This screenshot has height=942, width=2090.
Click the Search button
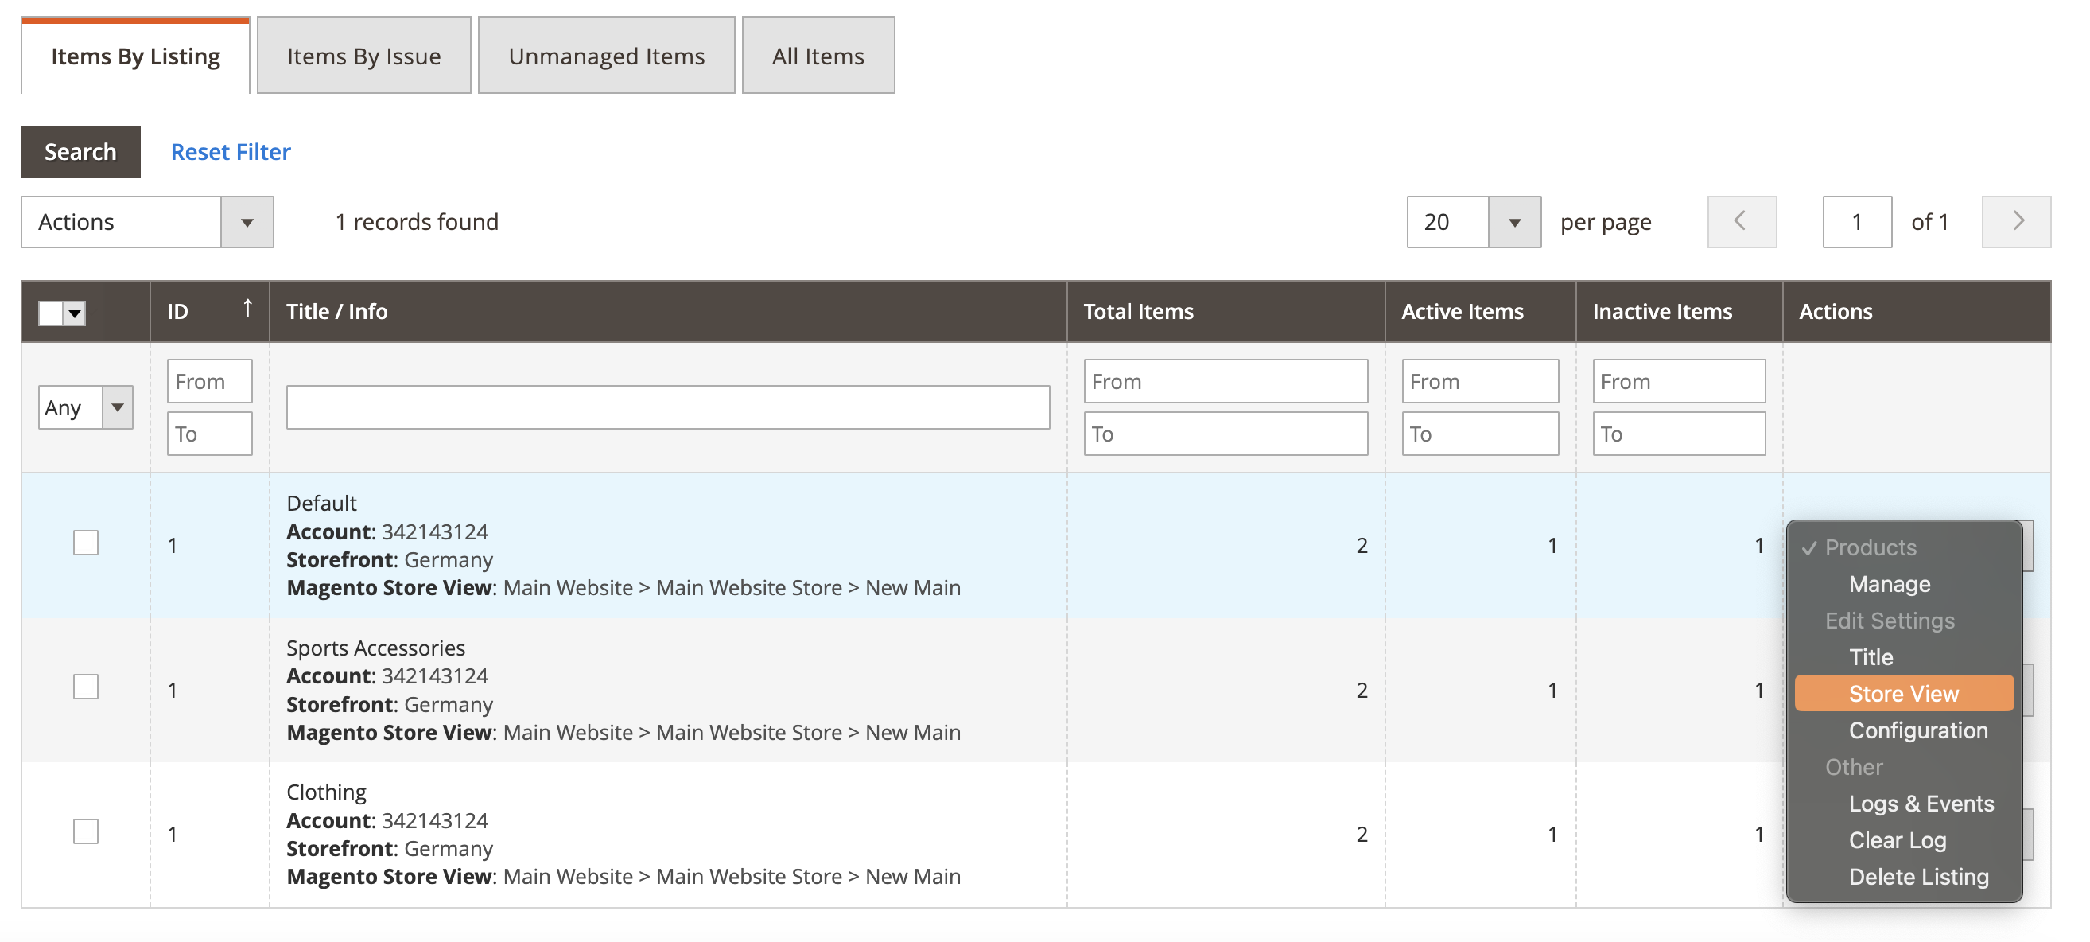click(80, 151)
